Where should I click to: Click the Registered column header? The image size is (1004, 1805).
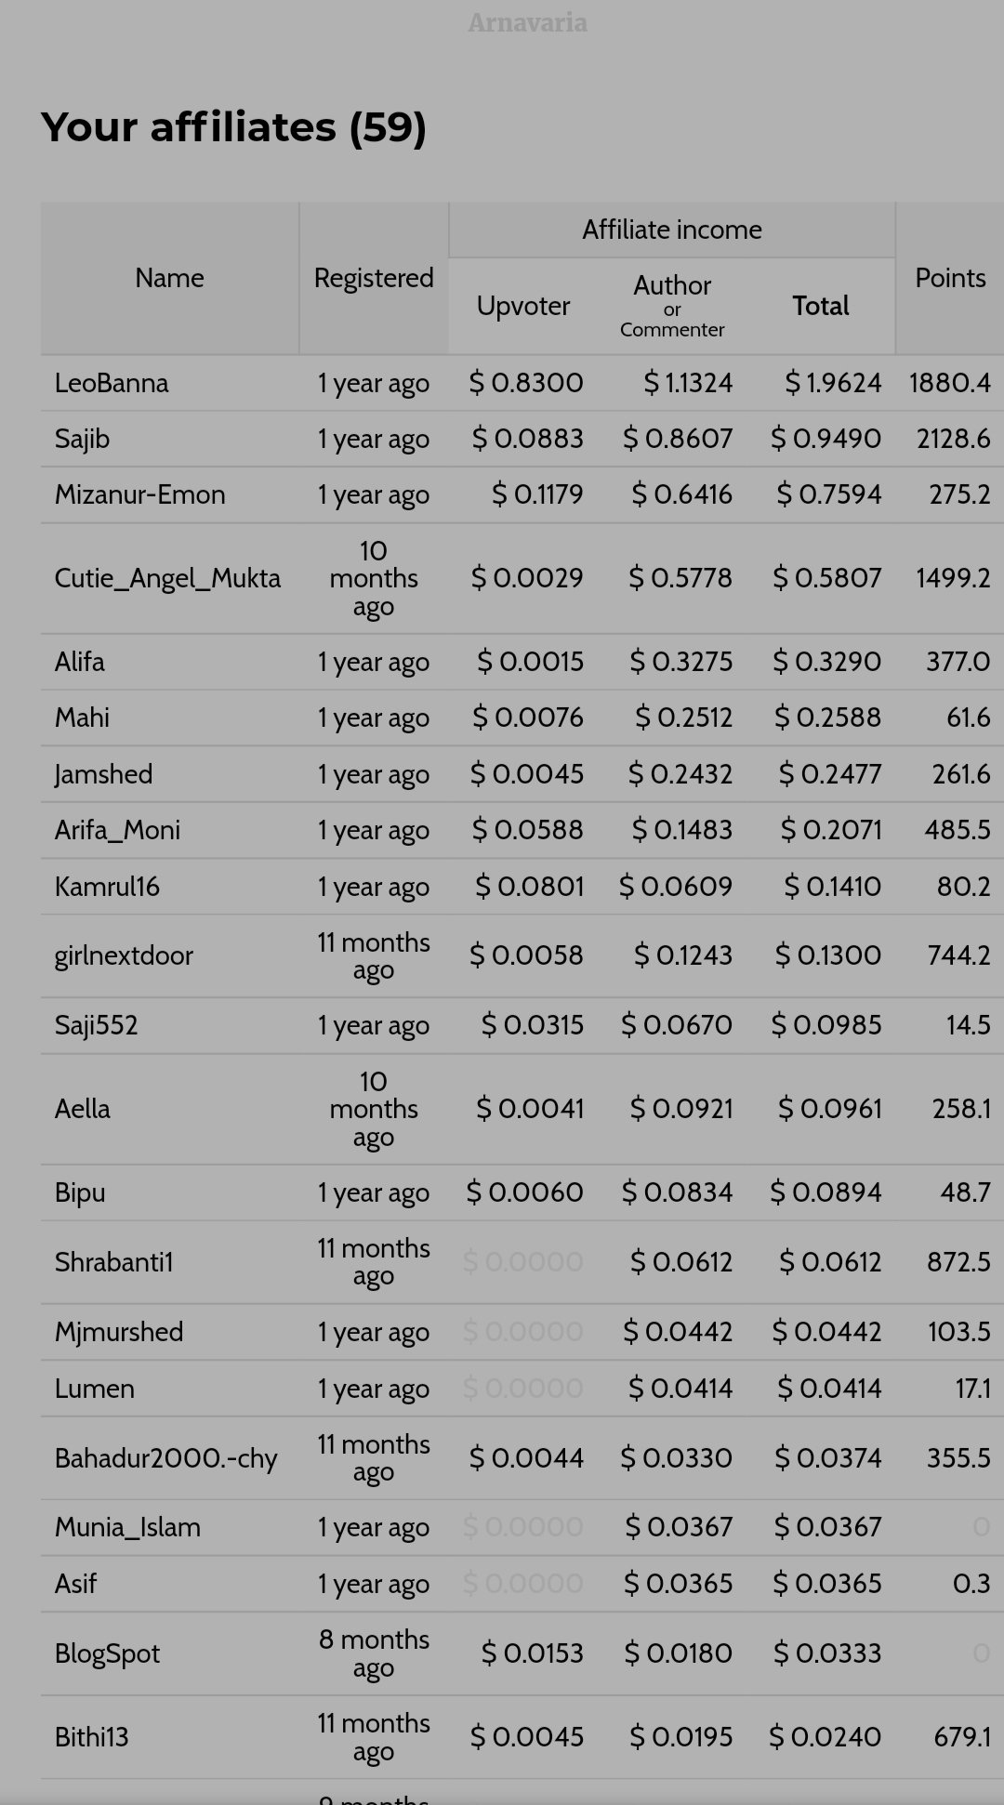pos(374,278)
